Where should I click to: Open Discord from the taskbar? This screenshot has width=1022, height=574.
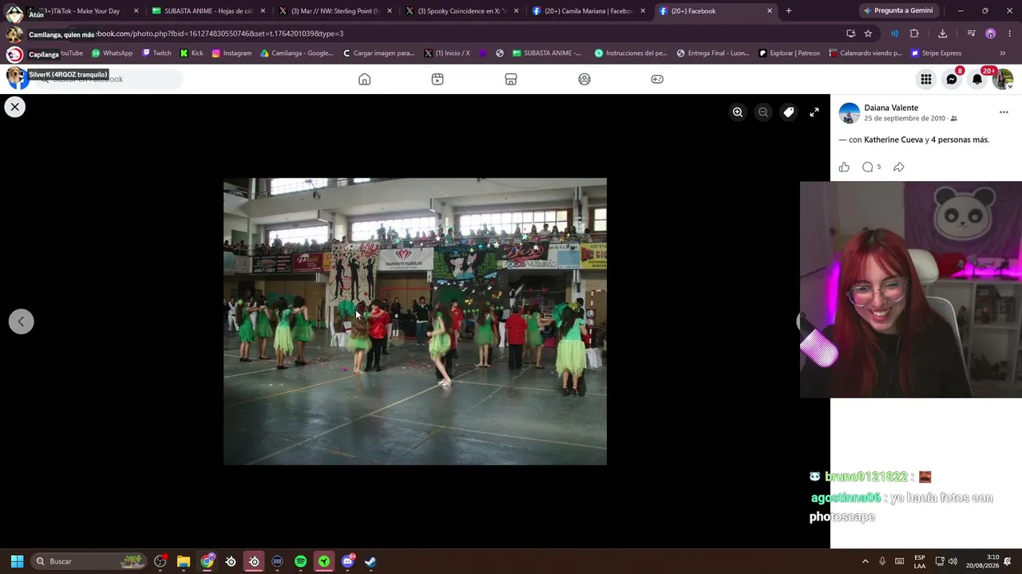[x=347, y=561]
